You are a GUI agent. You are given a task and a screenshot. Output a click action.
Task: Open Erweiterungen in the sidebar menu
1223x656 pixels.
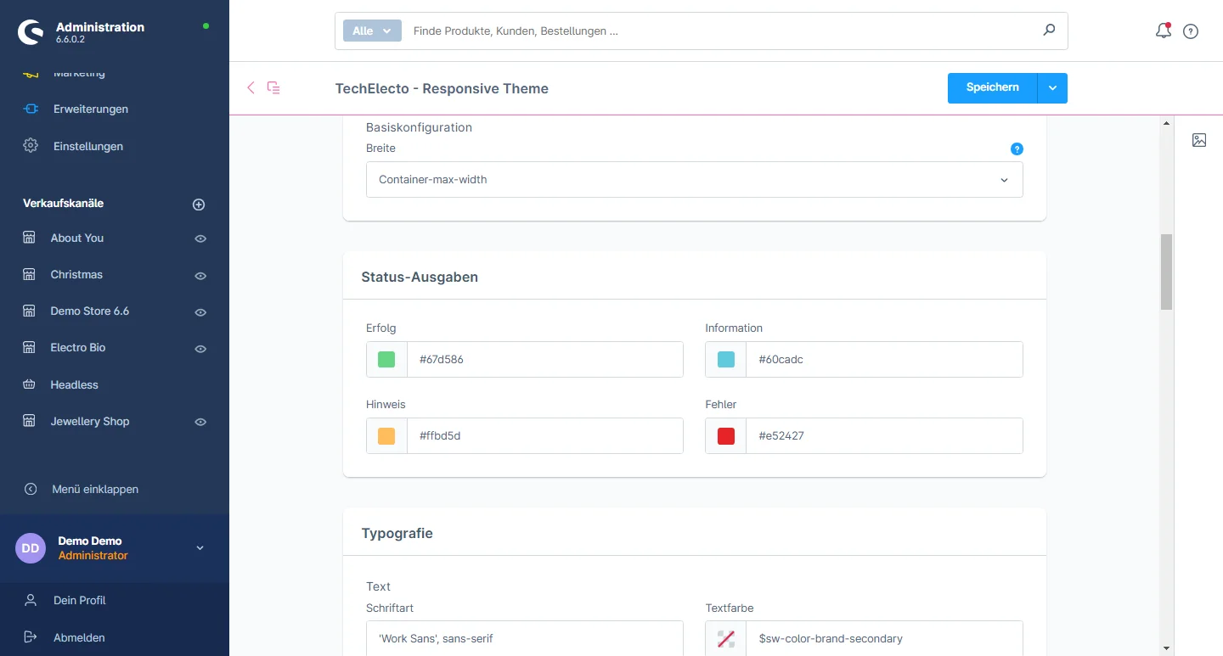coord(90,109)
